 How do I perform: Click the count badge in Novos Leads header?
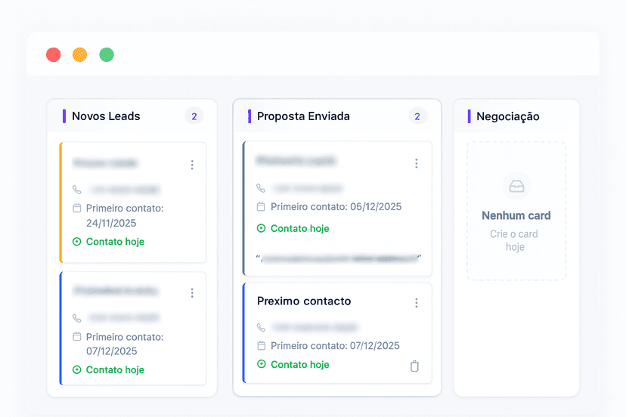[194, 116]
